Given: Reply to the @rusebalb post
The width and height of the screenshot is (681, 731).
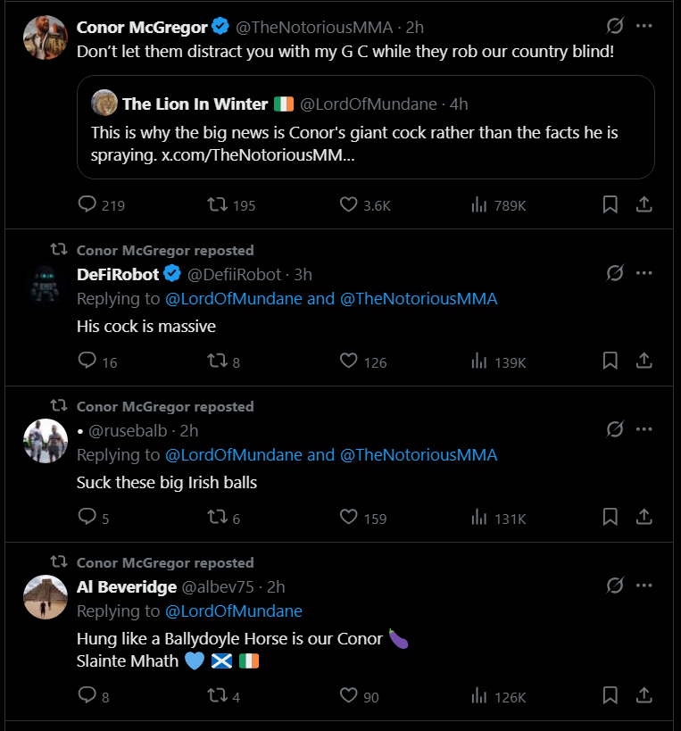Looking at the screenshot, I should (87, 517).
